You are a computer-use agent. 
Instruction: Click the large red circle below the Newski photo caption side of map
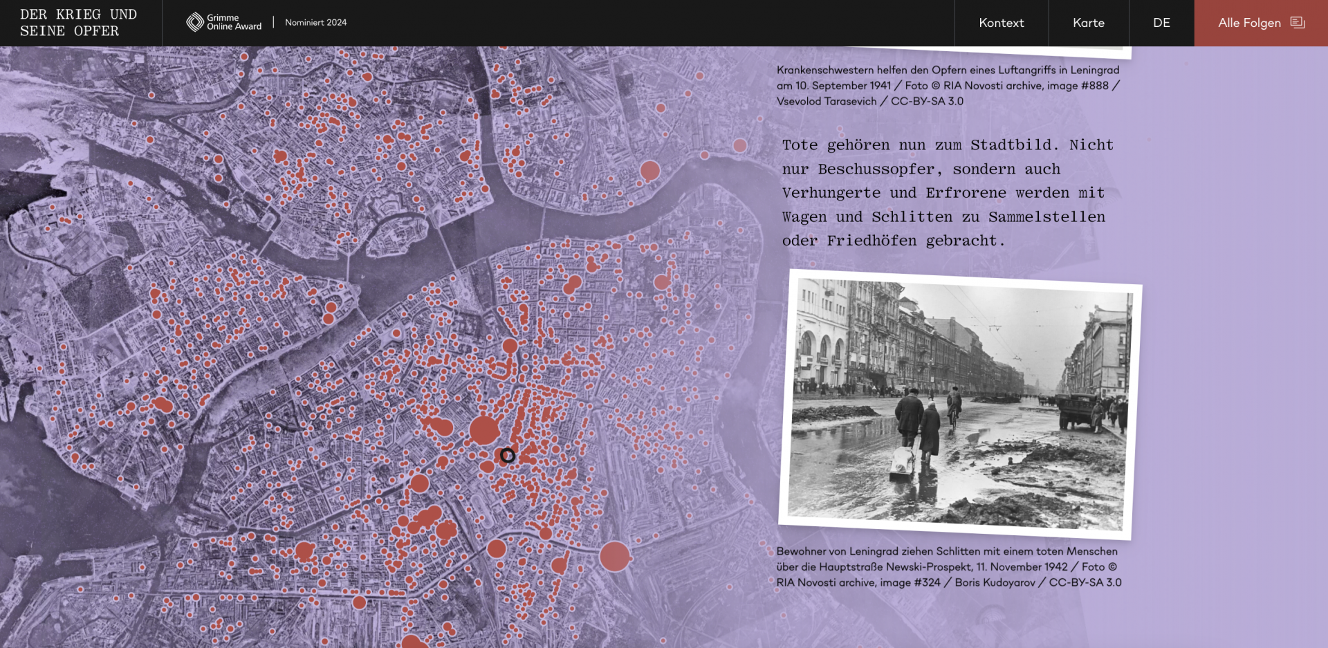pyautogui.click(x=614, y=556)
